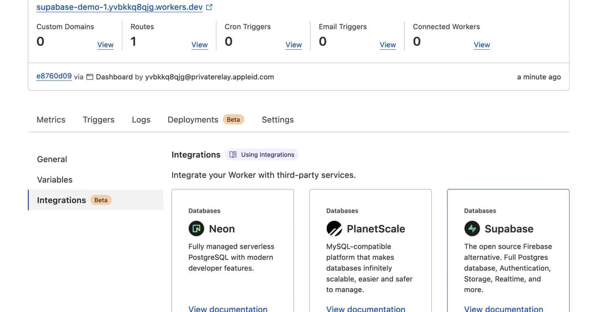Open the deployment e8760d09 link

(53, 76)
